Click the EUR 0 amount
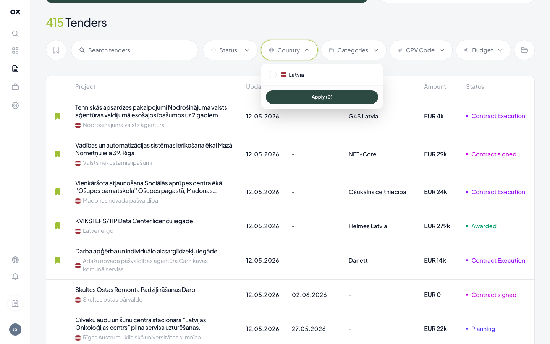The height and width of the screenshot is (344, 550). click(432, 295)
